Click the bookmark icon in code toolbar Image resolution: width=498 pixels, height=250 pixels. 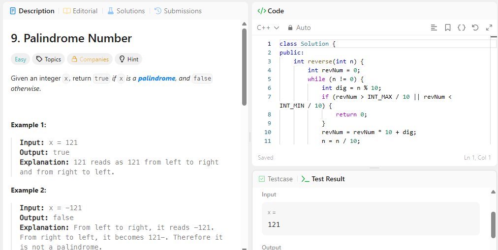[447, 28]
